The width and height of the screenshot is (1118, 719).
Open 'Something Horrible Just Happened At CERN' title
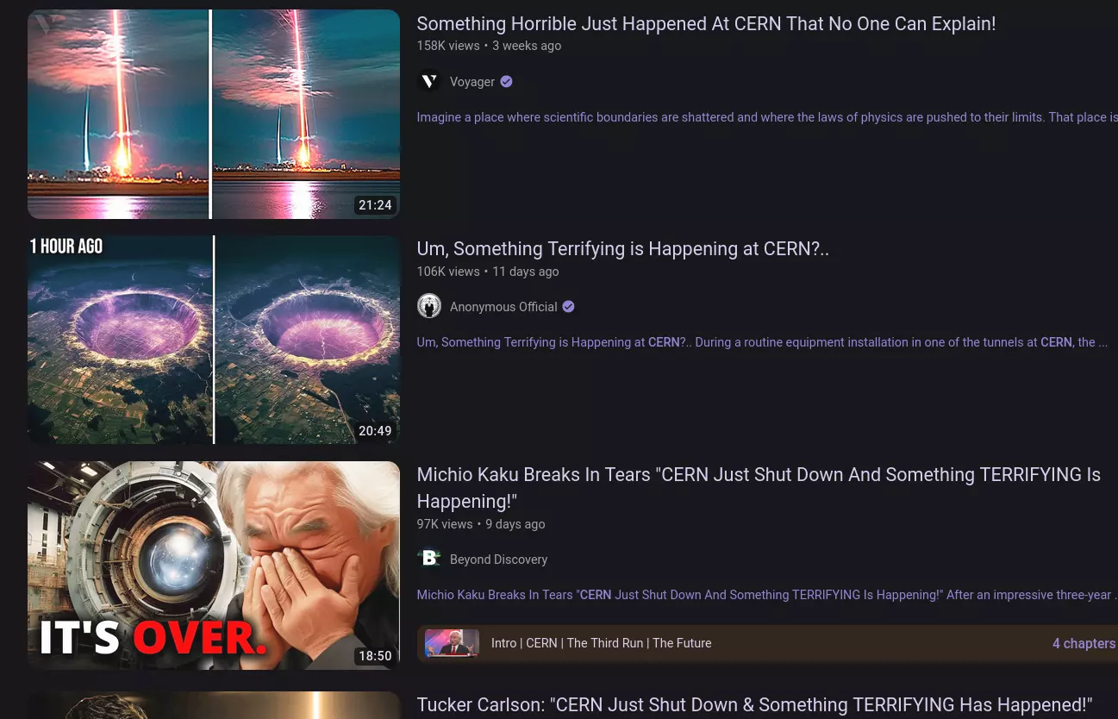706,24
